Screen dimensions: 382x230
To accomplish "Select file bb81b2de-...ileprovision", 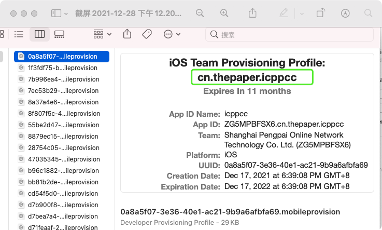I will pyautogui.click(x=62, y=182).
